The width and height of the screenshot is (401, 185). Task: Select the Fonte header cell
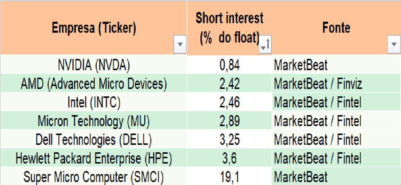tap(336, 28)
